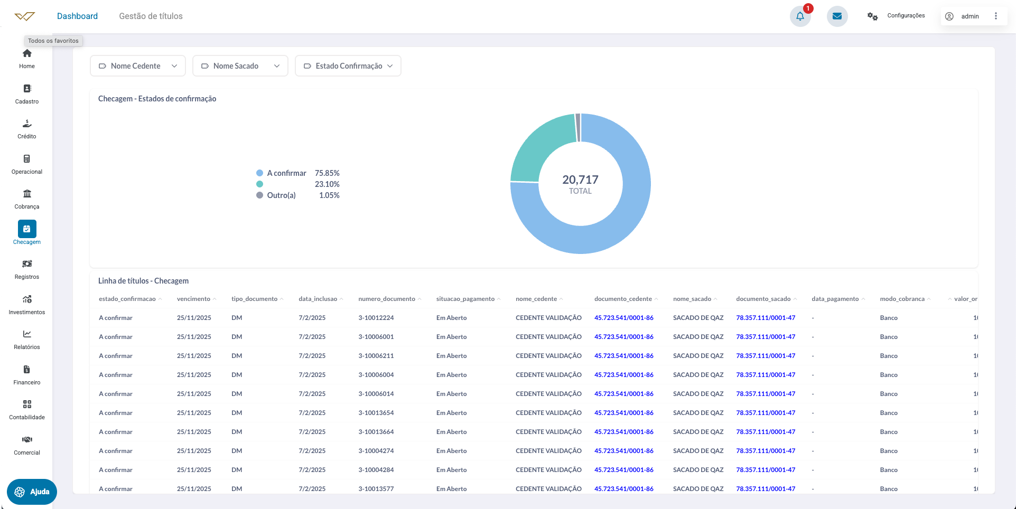Click the Ajuda help button

pyautogui.click(x=32, y=492)
